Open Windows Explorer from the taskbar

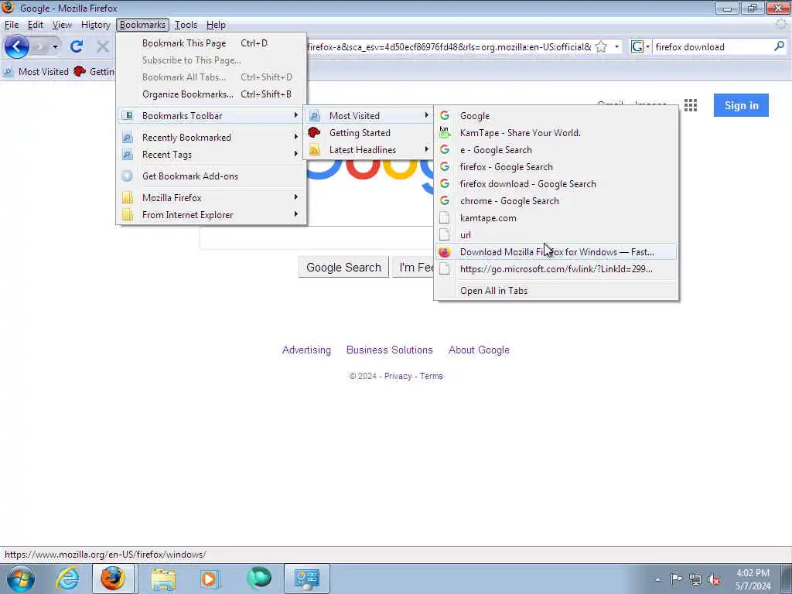162,579
